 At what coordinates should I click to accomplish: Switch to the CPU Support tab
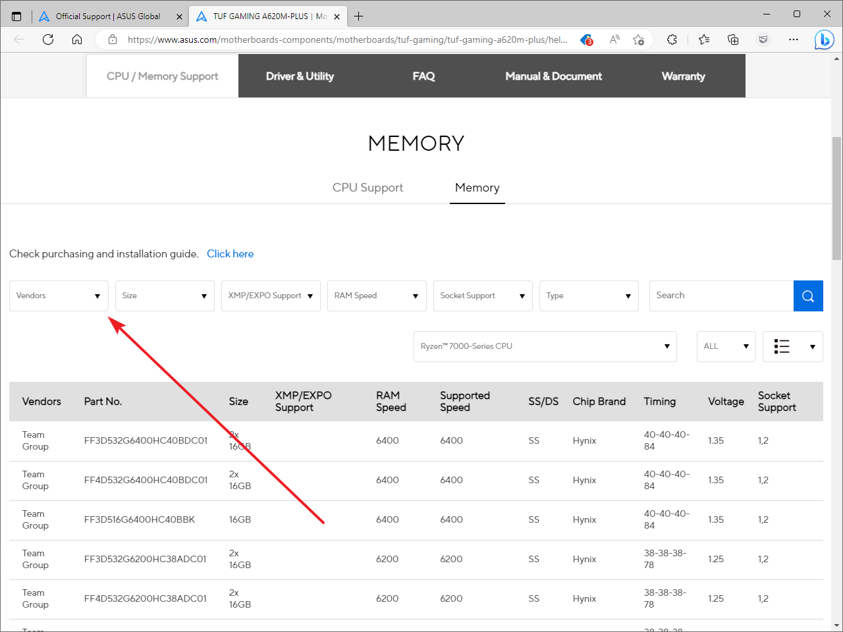coord(367,188)
